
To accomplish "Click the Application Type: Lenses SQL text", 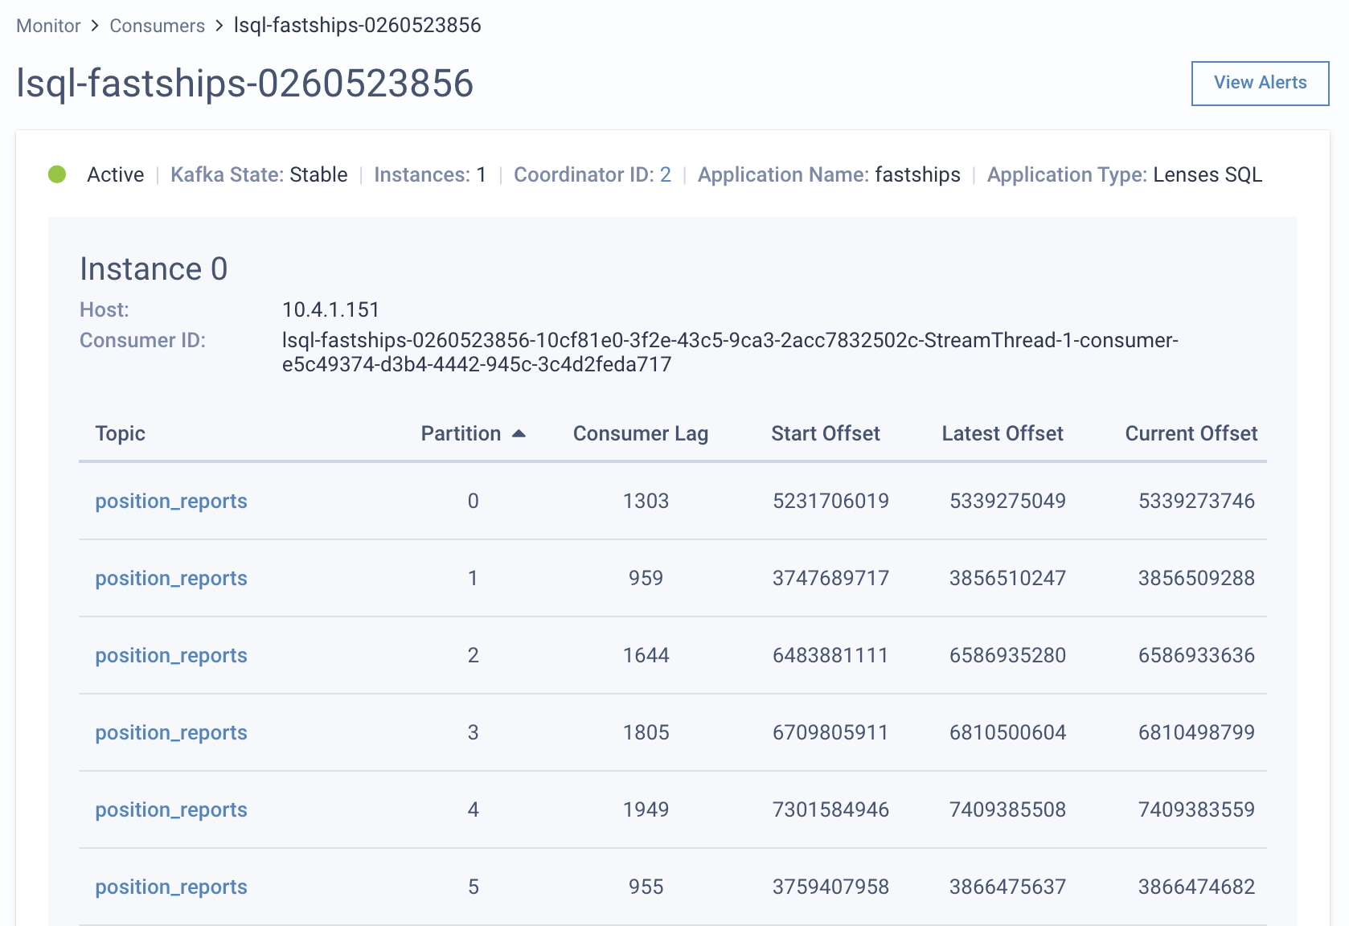I will pos(1125,174).
